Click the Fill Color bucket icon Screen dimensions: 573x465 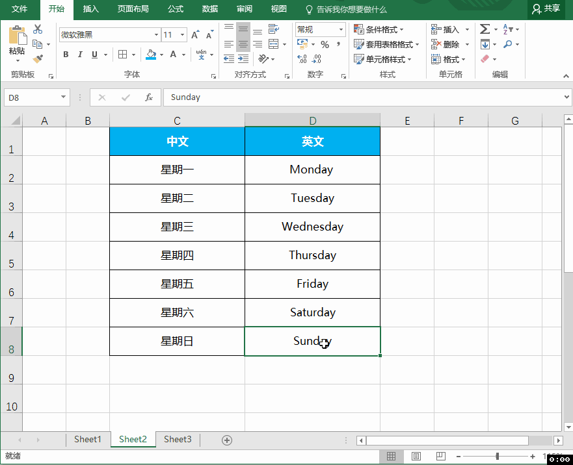click(x=151, y=55)
